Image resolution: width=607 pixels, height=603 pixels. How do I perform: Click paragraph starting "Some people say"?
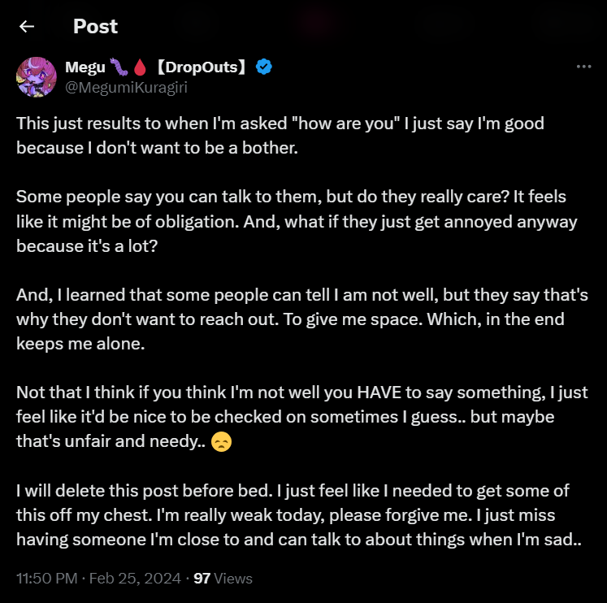(297, 221)
